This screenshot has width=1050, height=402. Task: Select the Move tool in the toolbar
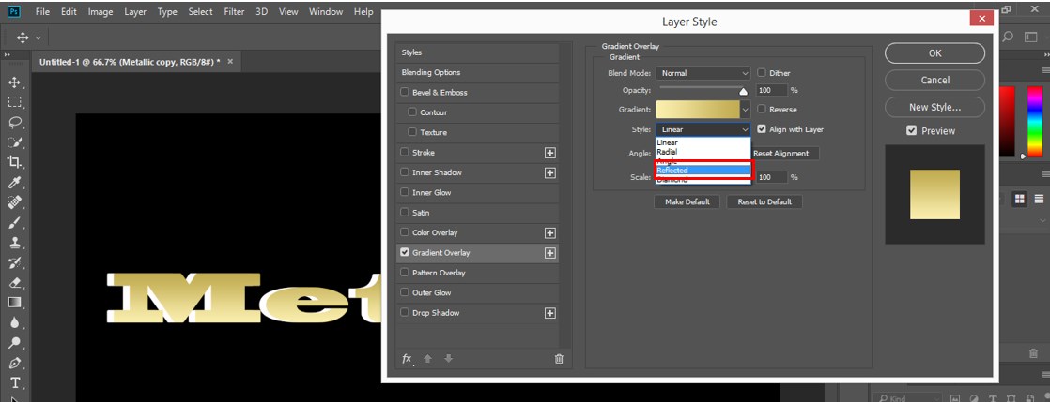[x=14, y=82]
